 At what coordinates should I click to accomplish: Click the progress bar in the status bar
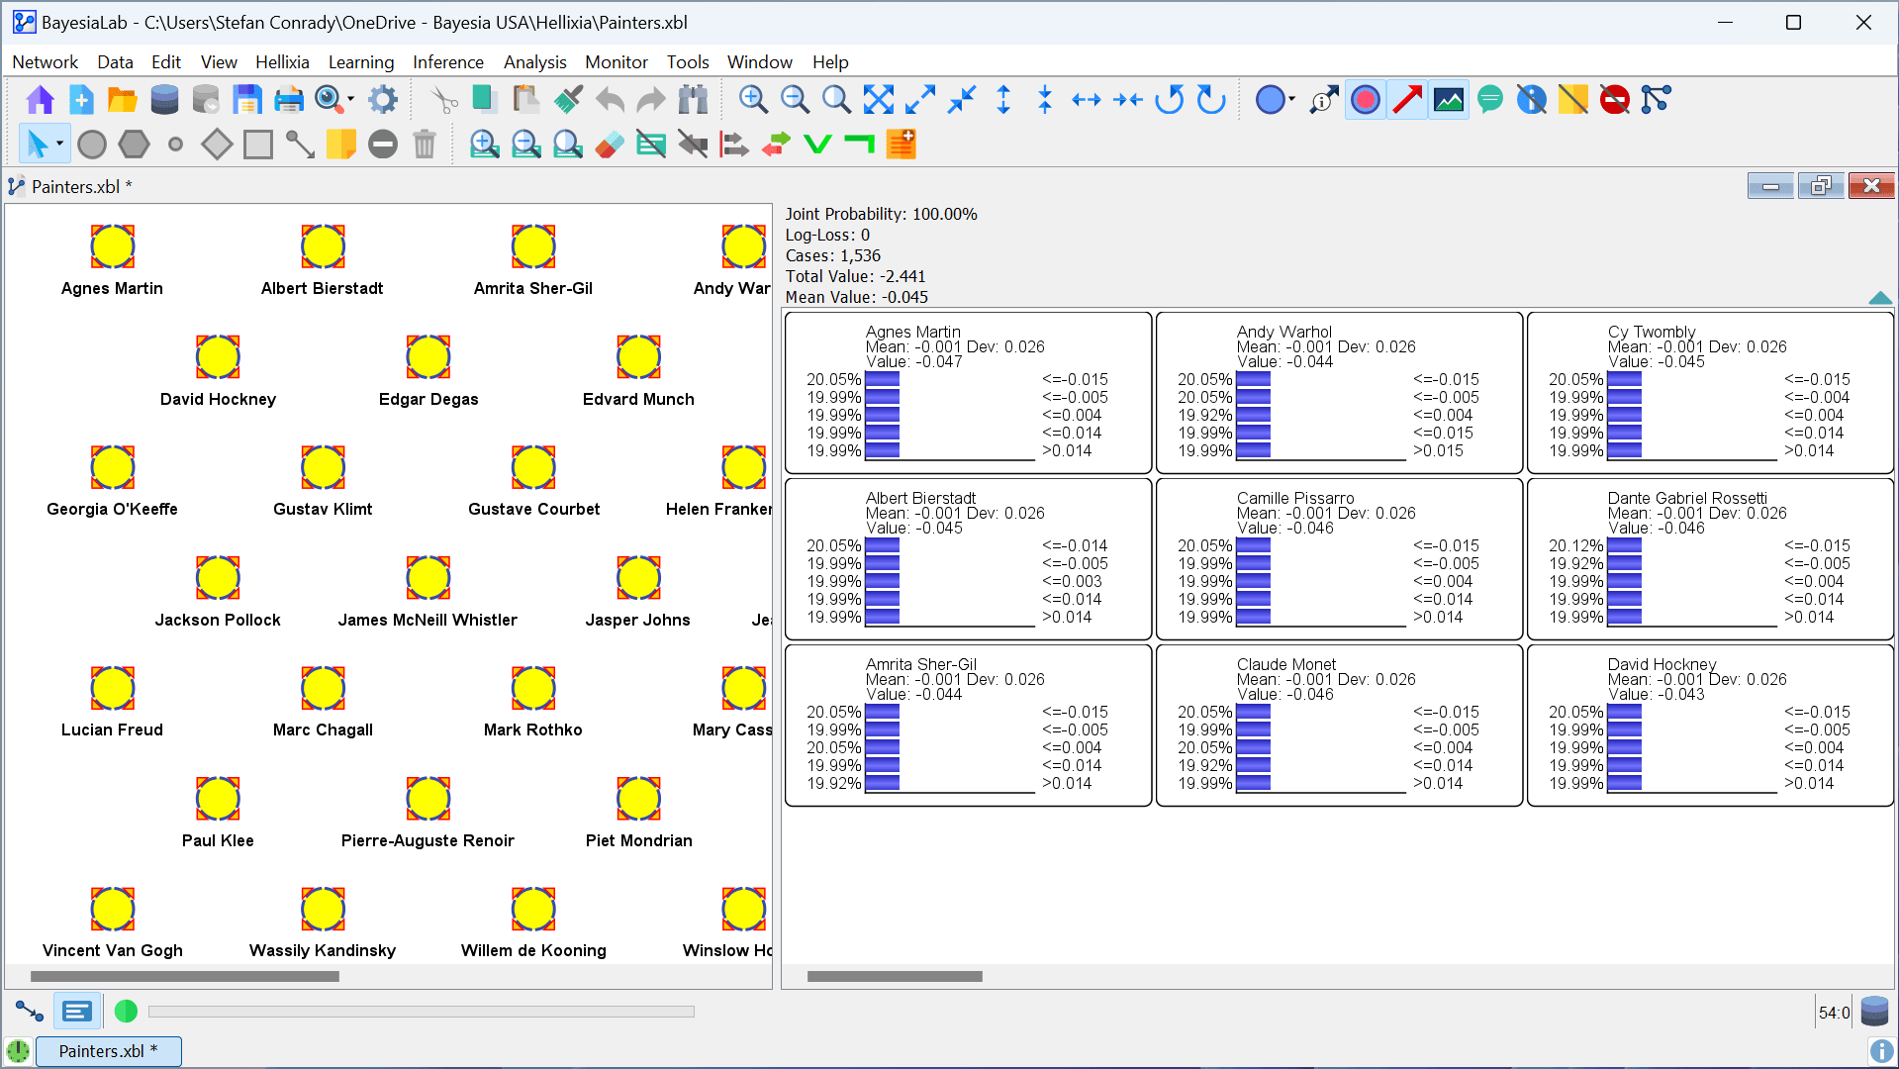tap(422, 1012)
